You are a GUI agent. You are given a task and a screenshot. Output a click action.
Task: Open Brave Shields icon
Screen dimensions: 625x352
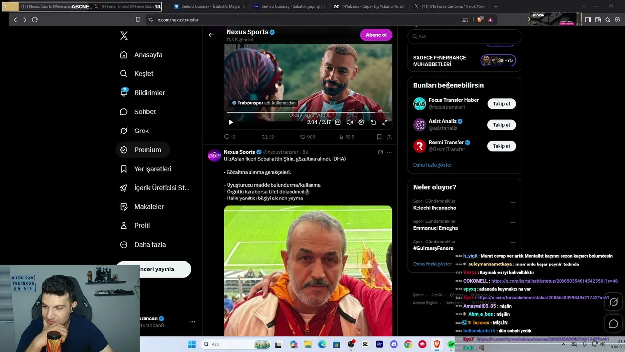click(x=479, y=20)
